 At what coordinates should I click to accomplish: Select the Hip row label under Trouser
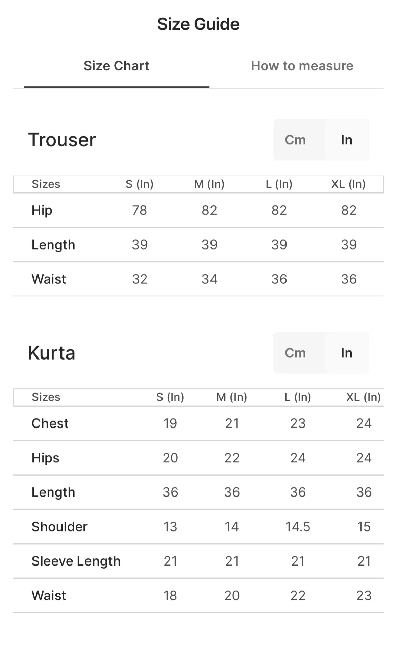click(x=42, y=210)
